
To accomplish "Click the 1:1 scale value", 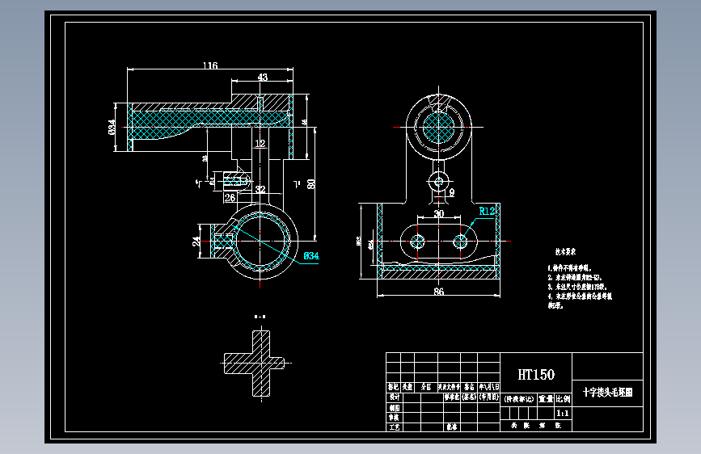I will click(563, 414).
